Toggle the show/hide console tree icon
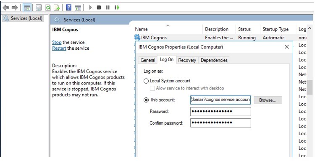 27,8
